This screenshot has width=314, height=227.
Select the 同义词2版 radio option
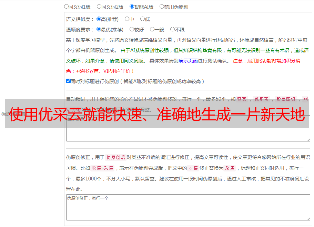(99, 7)
